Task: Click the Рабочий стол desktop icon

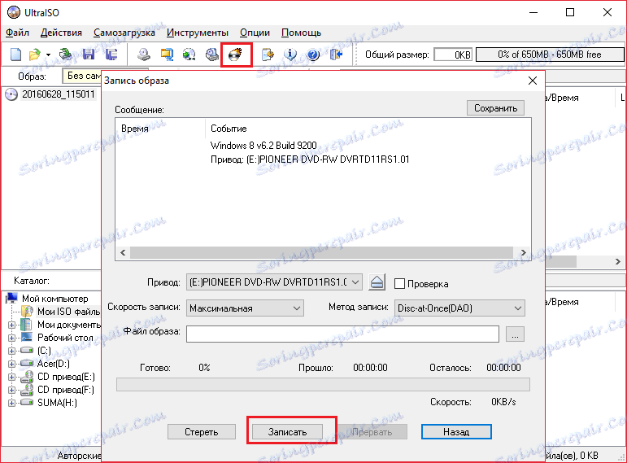Action: (27, 337)
